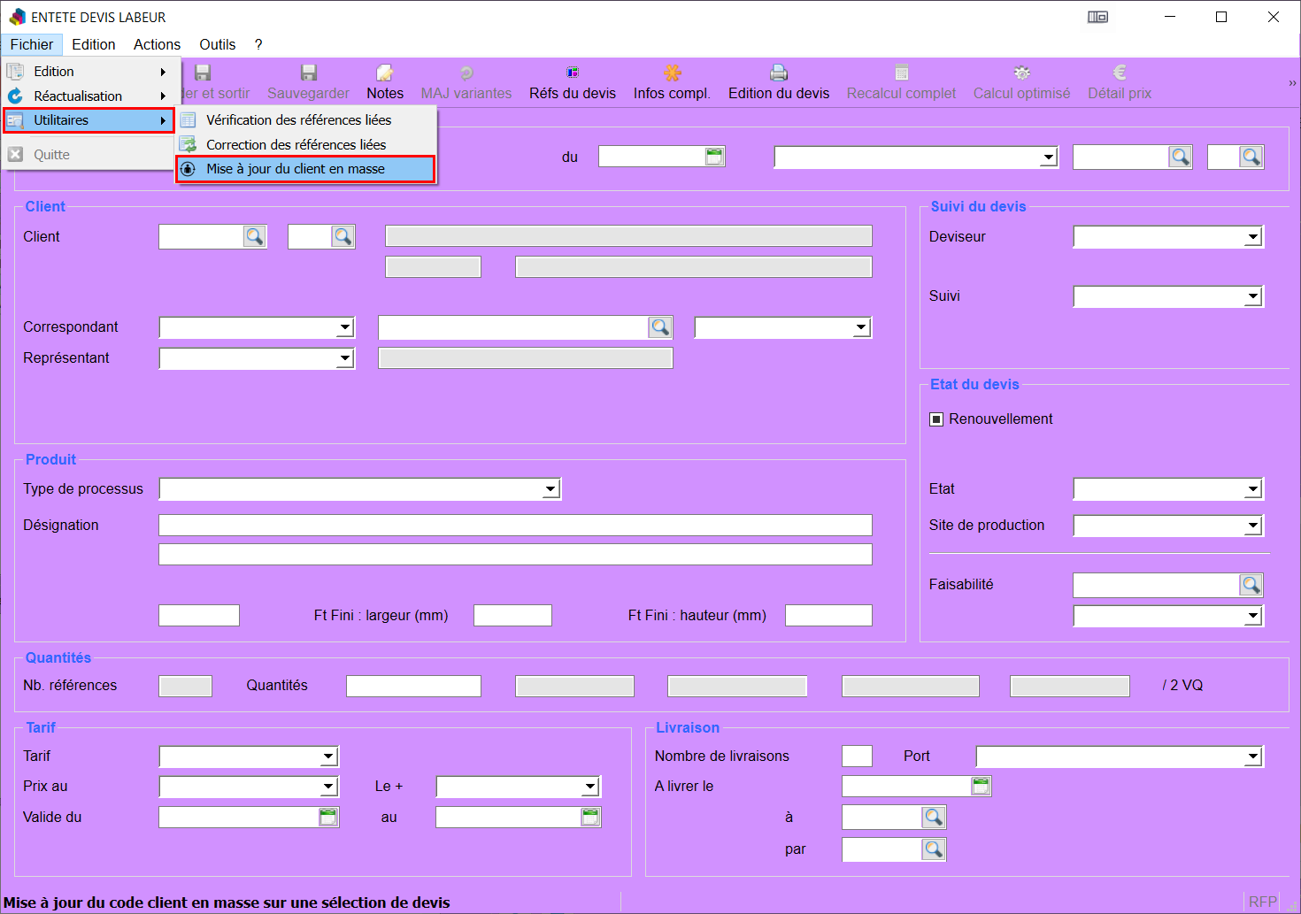Open the 'A livrer le' calendar picker

click(981, 787)
